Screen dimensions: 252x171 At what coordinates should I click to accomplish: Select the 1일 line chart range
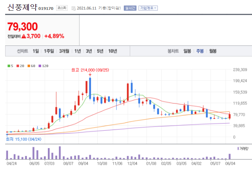coord(36,51)
